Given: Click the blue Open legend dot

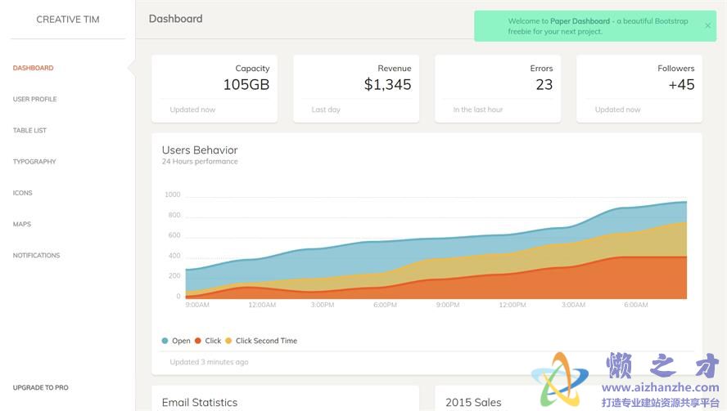Looking at the screenshot, I should tap(165, 341).
